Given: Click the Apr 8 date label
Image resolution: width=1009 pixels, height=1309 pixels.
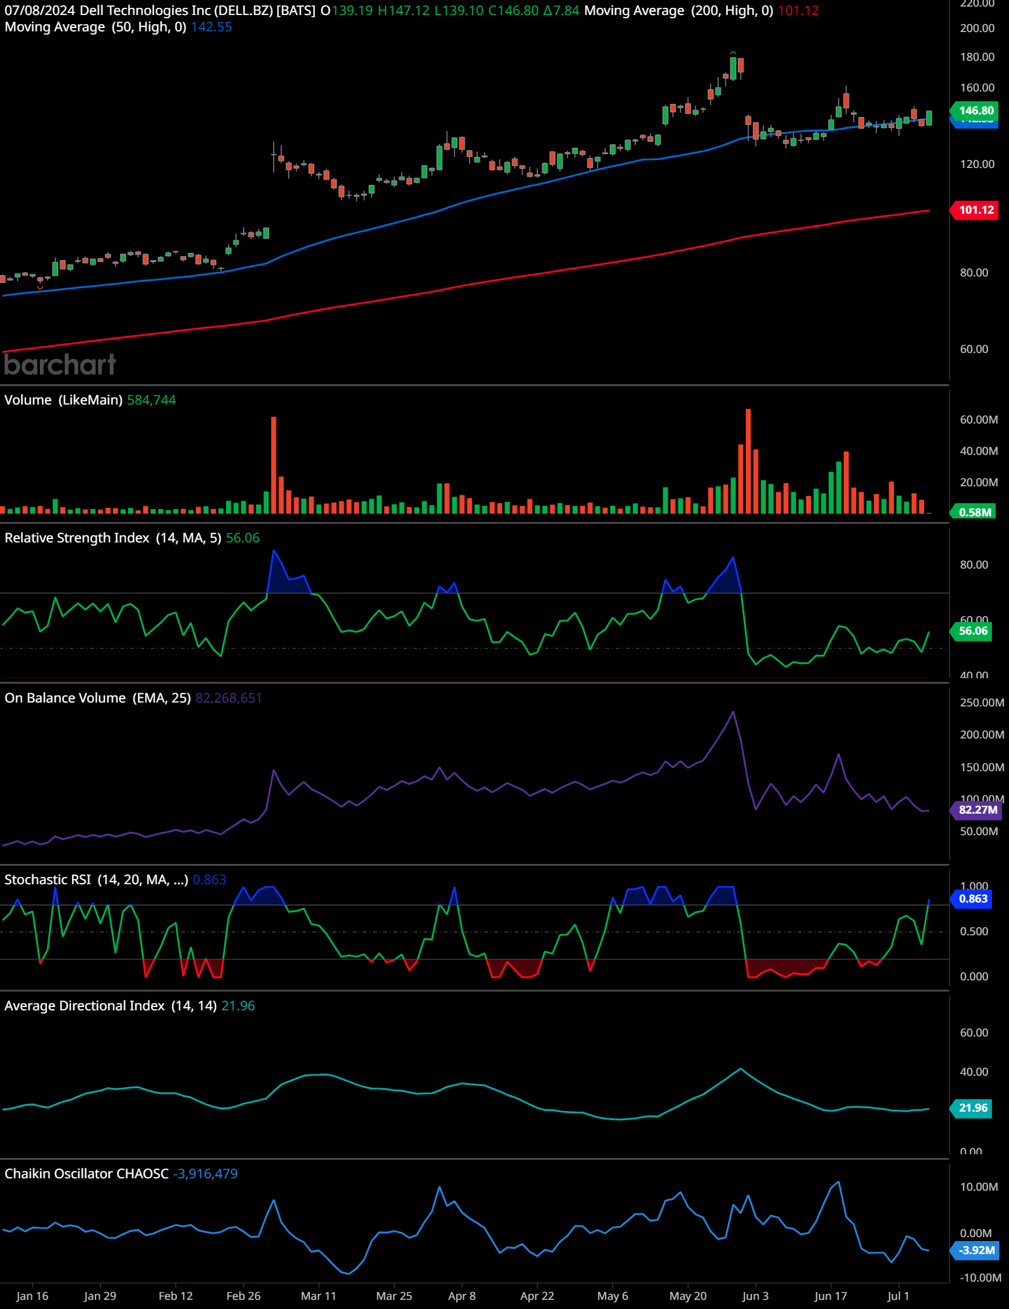Looking at the screenshot, I should (462, 1296).
